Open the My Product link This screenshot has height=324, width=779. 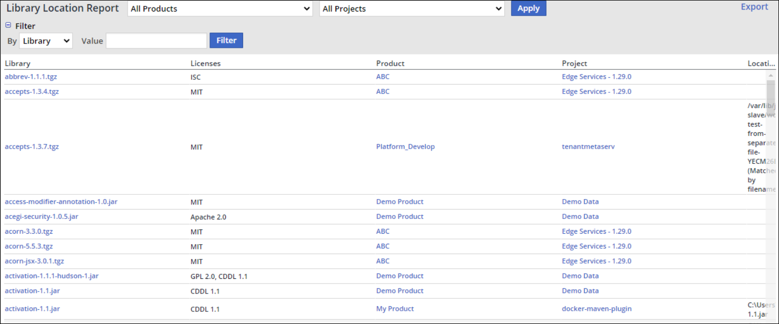pos(395,309)
